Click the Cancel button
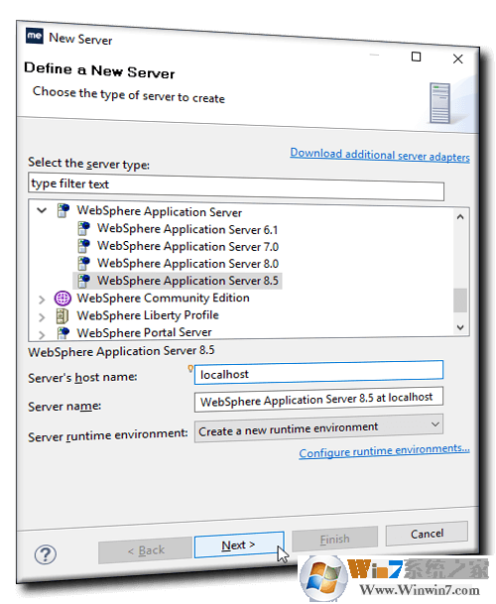This screenshot has width=496, height=604. pos(427,534)
